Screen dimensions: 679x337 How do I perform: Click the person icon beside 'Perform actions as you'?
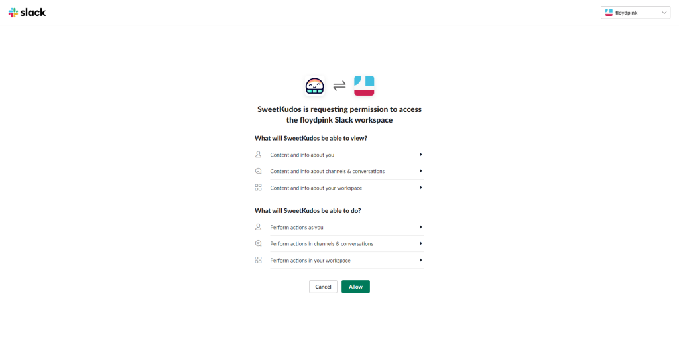coord(259,227)
